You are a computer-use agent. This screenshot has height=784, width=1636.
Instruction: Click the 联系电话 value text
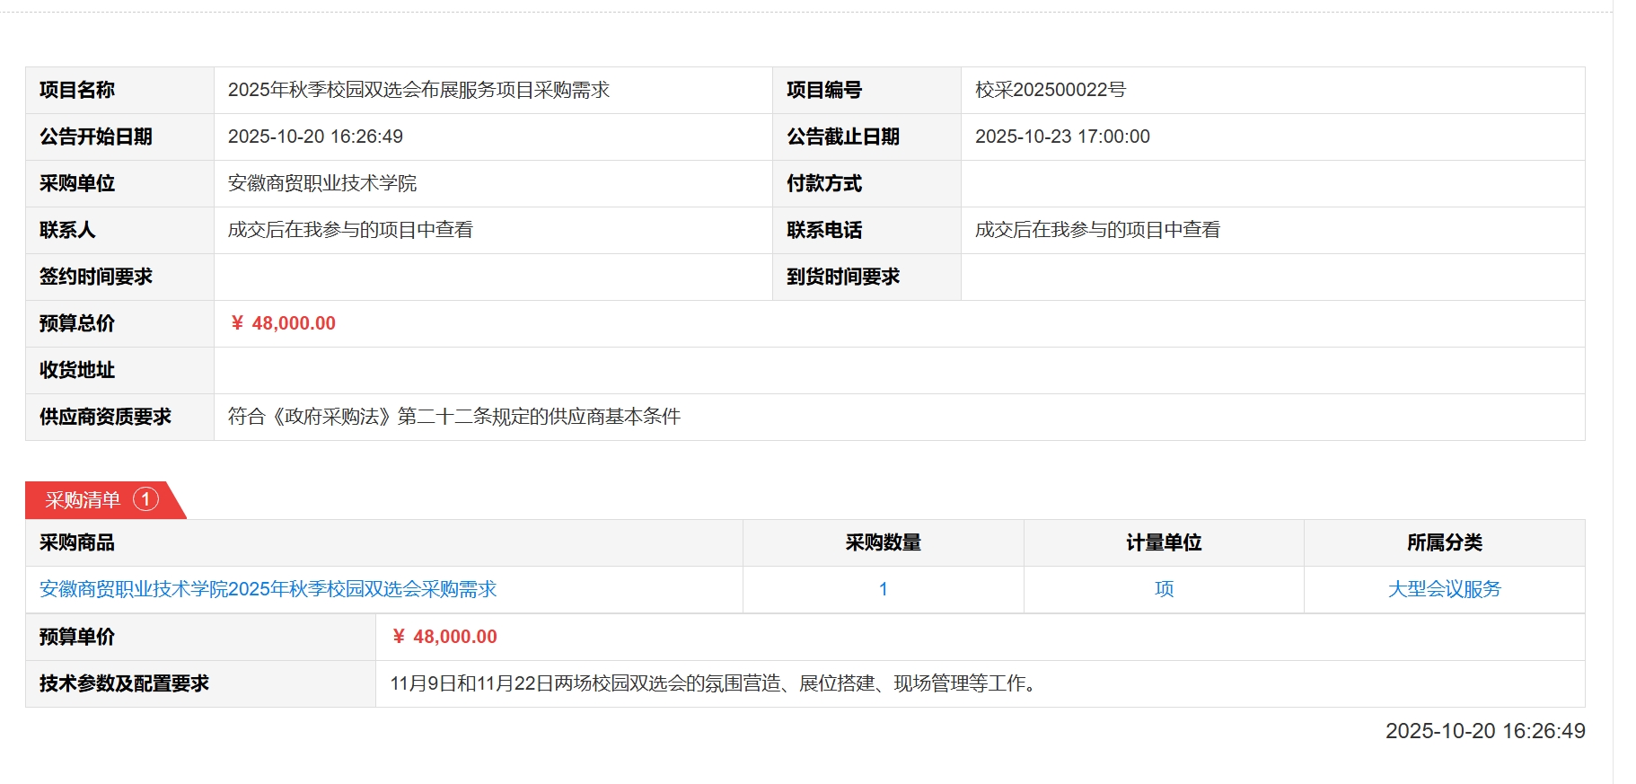[x=1097, y=230]
